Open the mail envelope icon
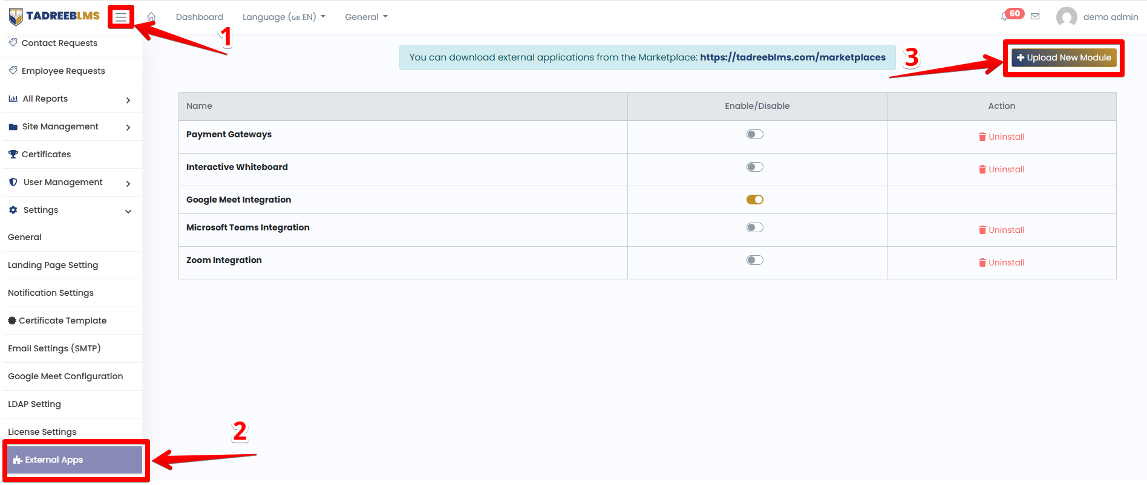Image resolution: width=1147 pixels, height=485 pixels. (x=1035, y=17)
